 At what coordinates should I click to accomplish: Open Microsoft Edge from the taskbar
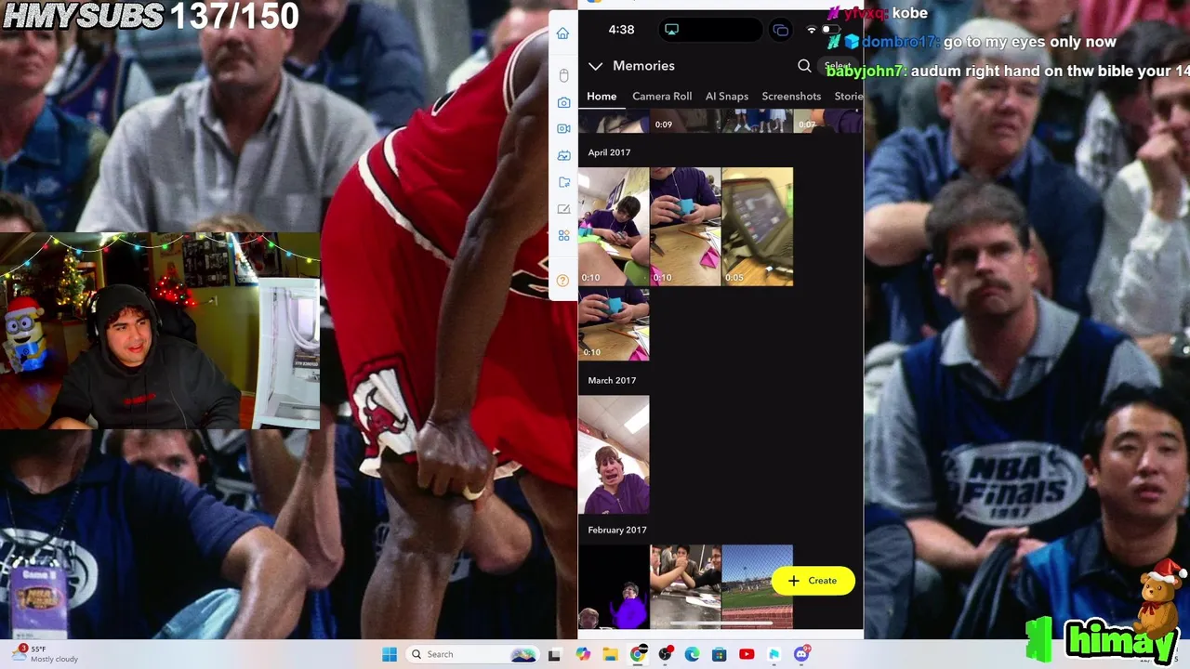pos(692,654)
